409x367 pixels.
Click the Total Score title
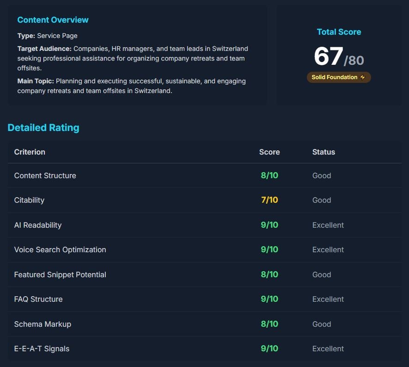(x=339, y=32)
